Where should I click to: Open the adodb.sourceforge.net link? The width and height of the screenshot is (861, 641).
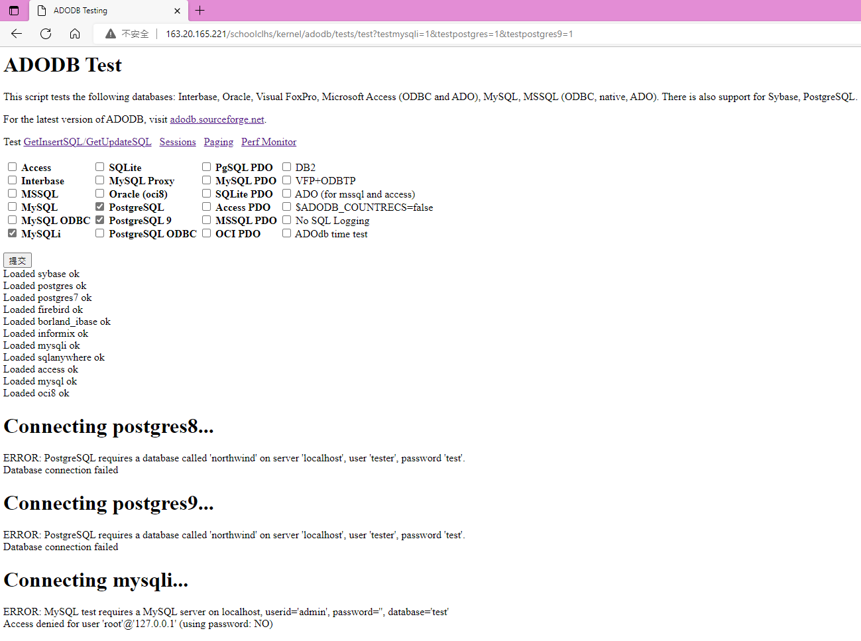(217, 119)
